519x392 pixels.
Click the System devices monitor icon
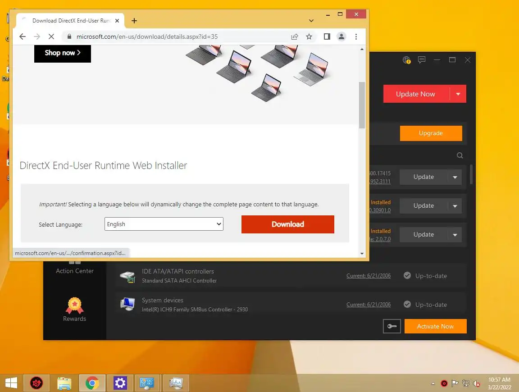point(127,304)
